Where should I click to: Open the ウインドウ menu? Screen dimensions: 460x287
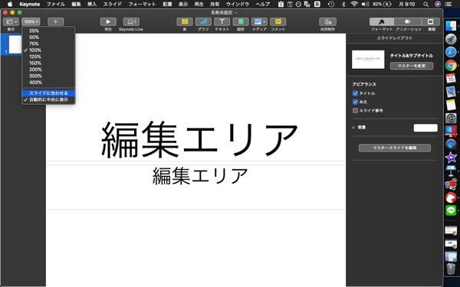238,4
